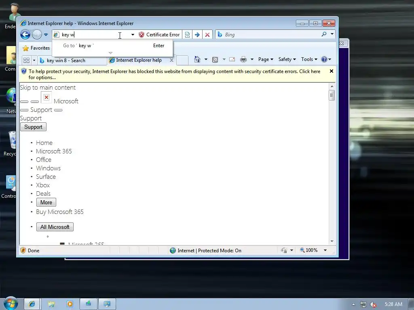Open the Safety menu
The width and height of the screenshot is (414, 310).
click(287, 59)
